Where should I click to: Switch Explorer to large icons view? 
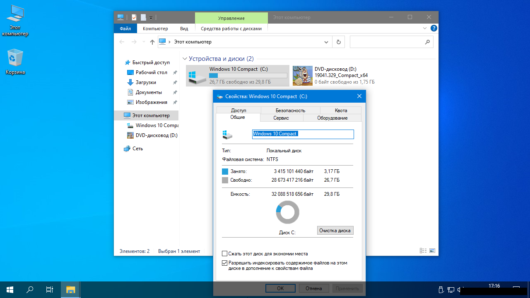432,250
